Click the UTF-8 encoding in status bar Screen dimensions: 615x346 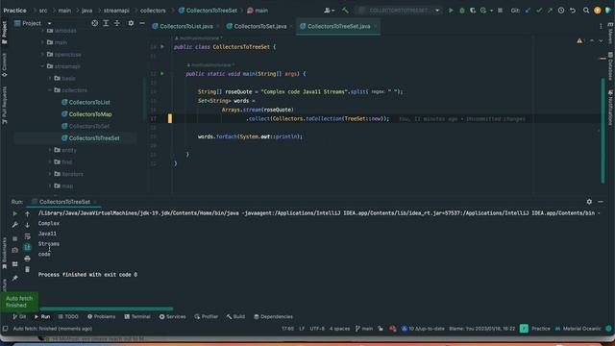pyautogui.click(x=317, y=329)
